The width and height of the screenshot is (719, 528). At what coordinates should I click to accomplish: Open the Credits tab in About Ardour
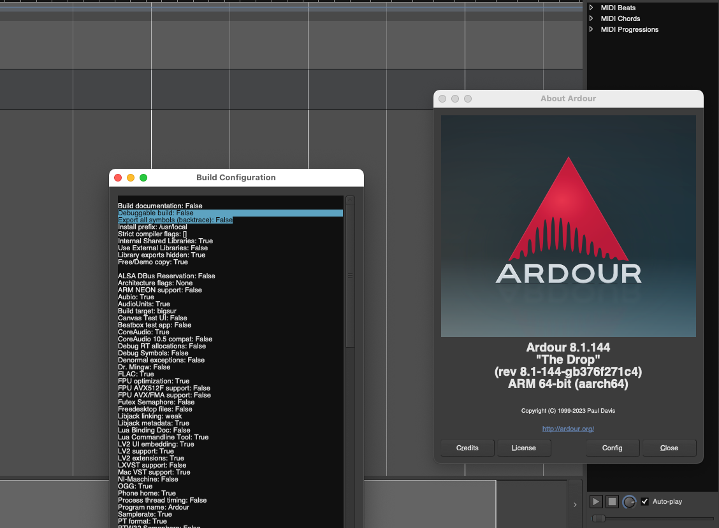[x=467, y=448]
